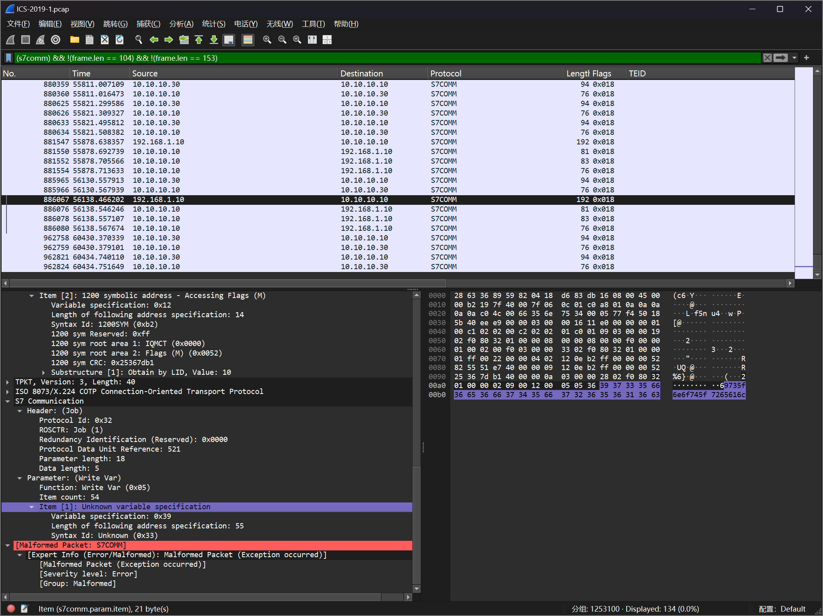Close this capture file icon
The image size is (823, 616).
(104, 40)
